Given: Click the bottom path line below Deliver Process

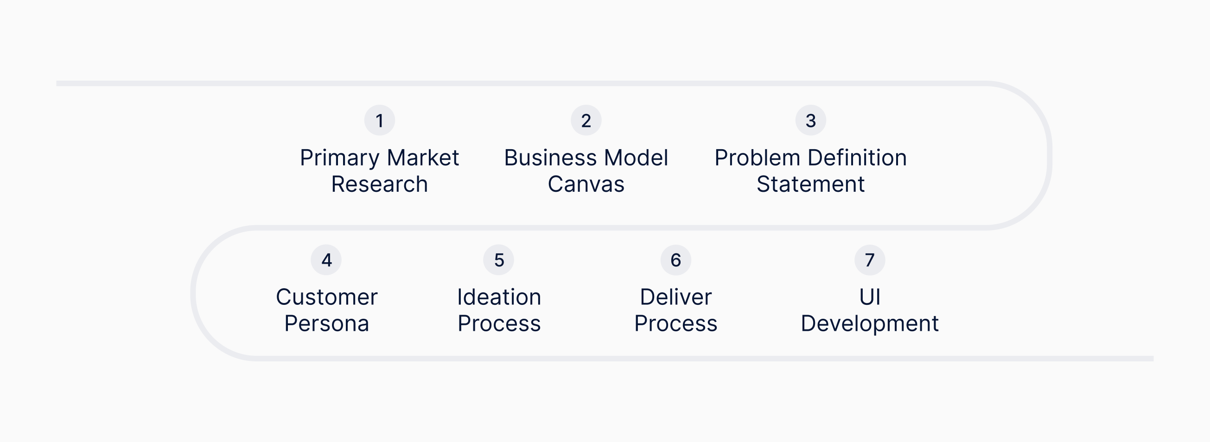Looking at the screenshot, I should point(675,359).
